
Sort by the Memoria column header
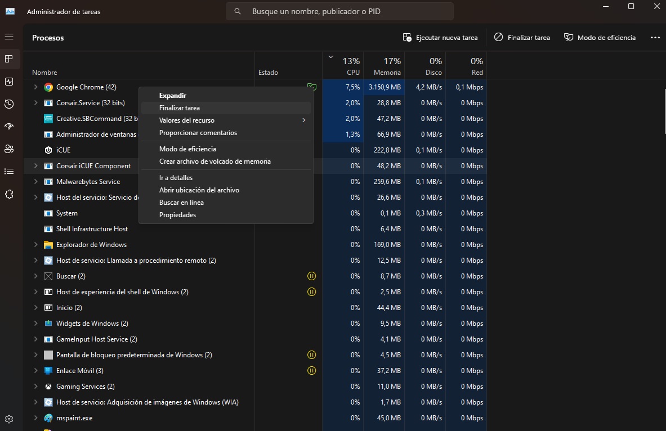tap(385, 66)
